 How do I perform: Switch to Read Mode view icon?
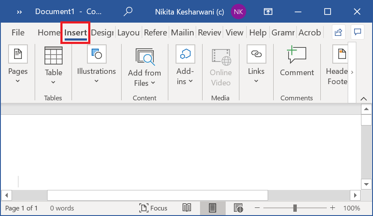coord(187,208)
